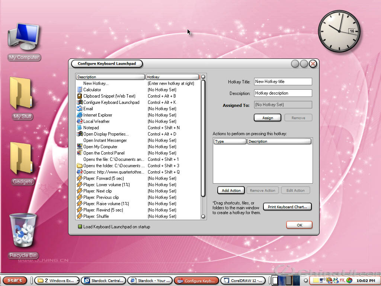
Task: Click the Local Weather row icon
Action: 80,121
